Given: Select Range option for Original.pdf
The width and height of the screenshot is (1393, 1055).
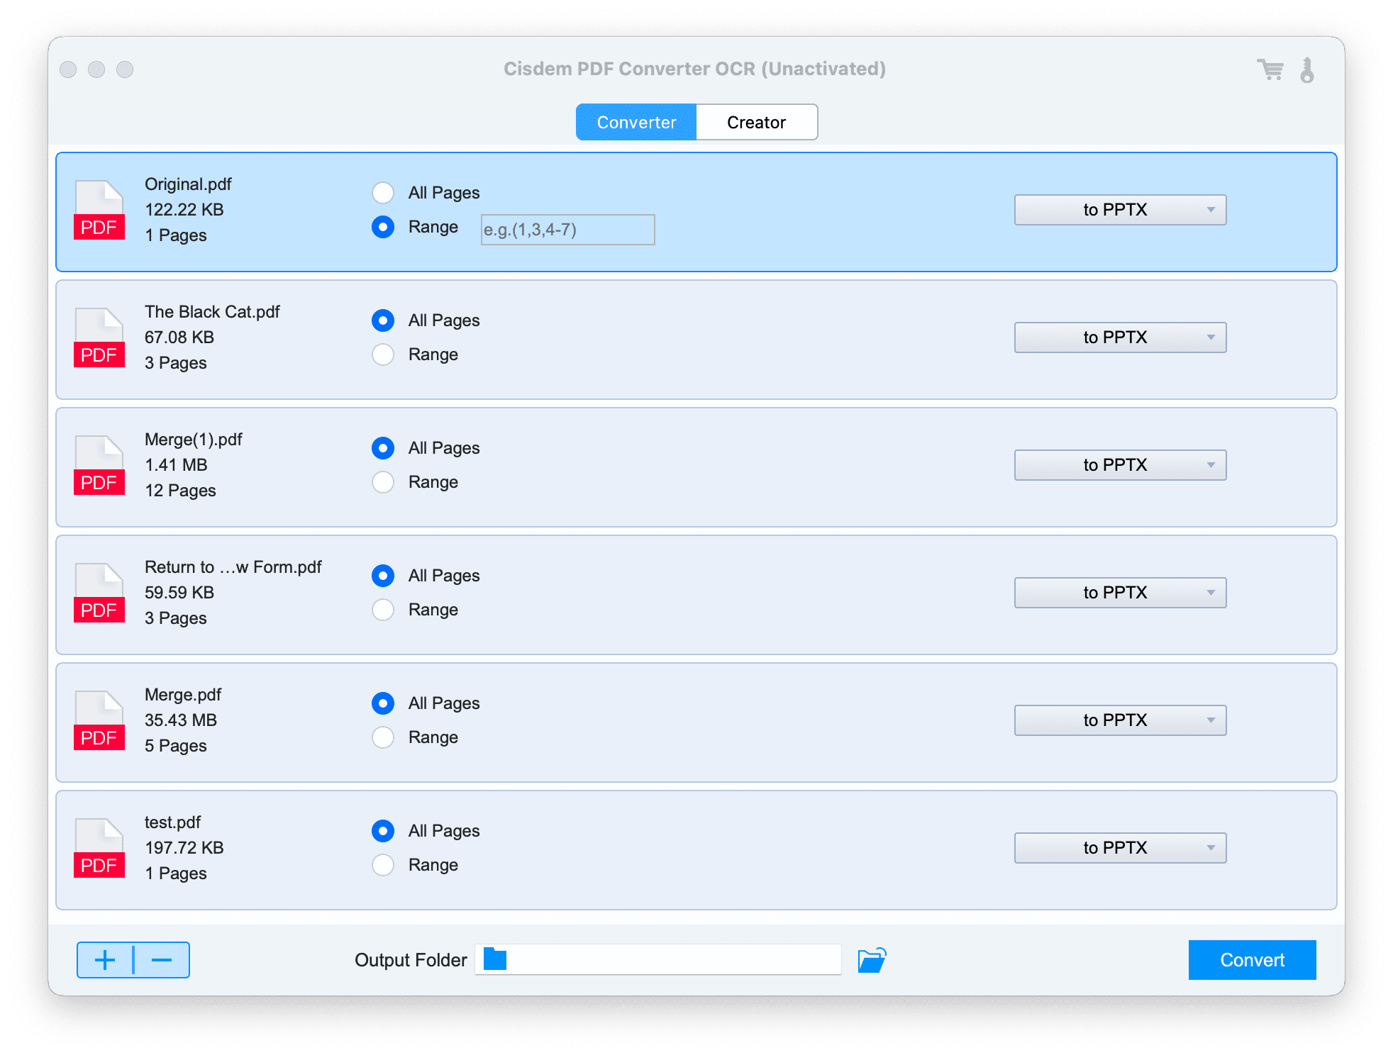Looking at the screenshot, I should (x=383, y=227).
